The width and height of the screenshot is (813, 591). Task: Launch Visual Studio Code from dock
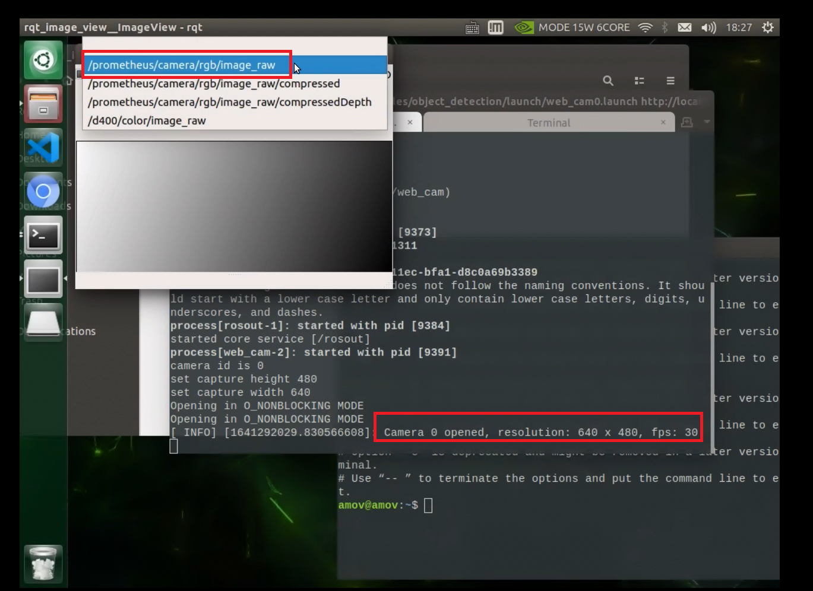tap(43, 147)
